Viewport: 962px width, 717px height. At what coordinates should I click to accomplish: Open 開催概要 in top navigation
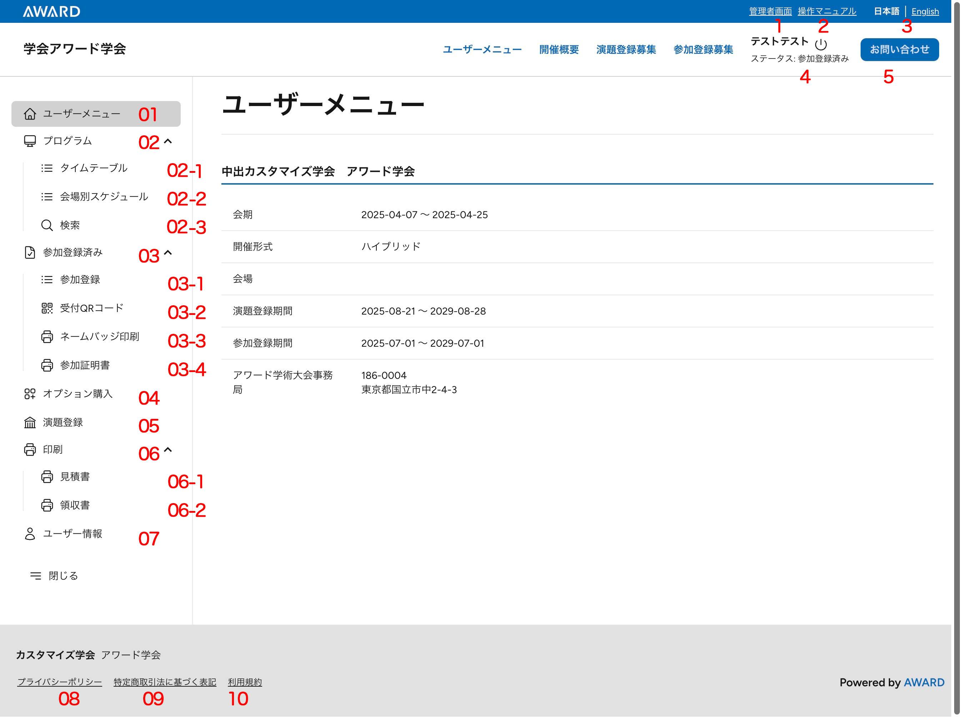(x=558, y=50)
